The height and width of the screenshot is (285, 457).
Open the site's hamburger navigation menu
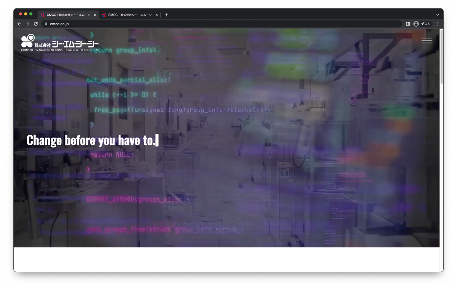(427, 41)
